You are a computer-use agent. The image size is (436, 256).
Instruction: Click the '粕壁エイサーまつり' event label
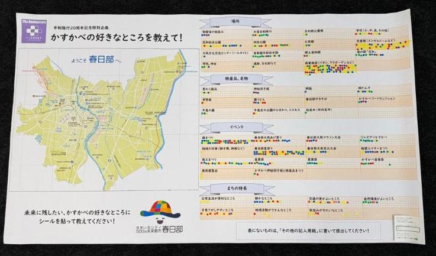374,148
